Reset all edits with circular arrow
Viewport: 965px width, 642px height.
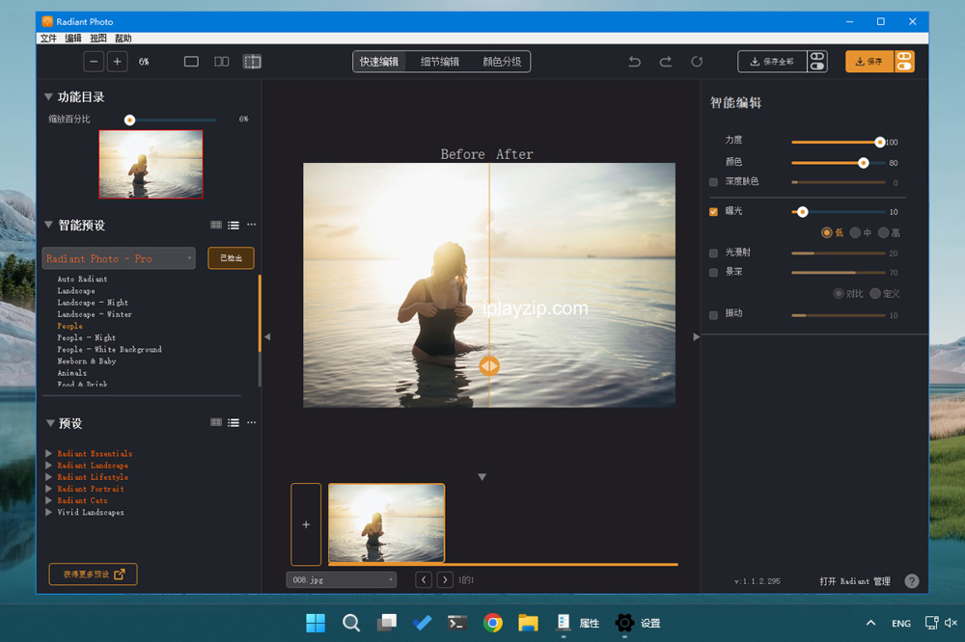point(697,62)
